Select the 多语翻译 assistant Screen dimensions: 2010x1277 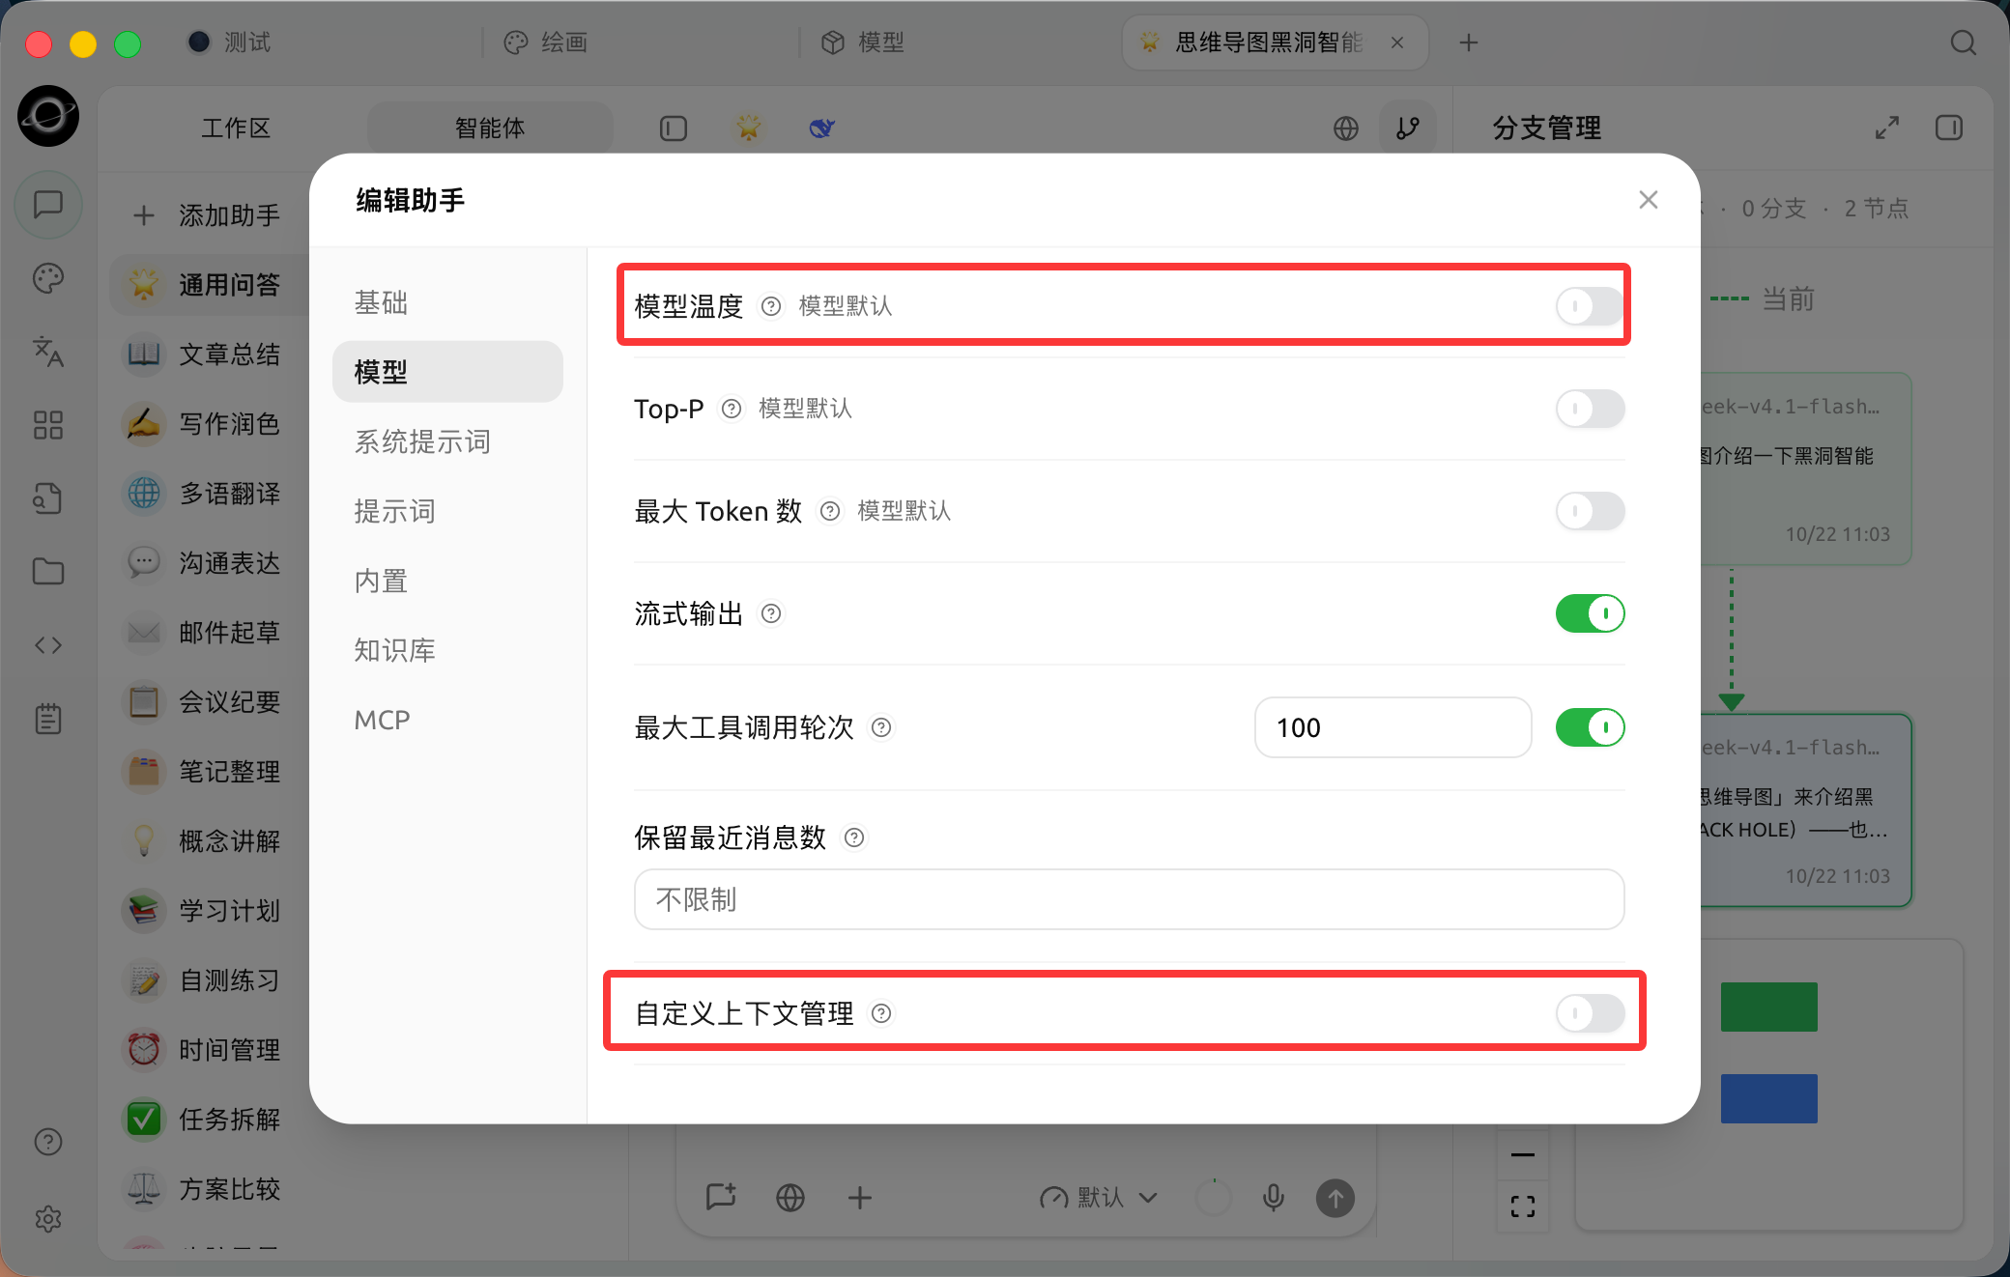point(208,494)
